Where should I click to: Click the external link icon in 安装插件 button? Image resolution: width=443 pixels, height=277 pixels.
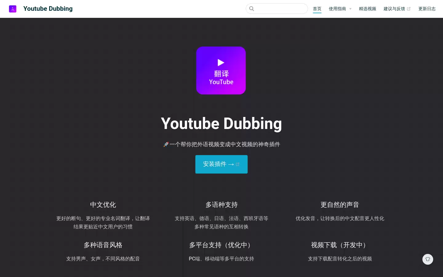point(237,164)
